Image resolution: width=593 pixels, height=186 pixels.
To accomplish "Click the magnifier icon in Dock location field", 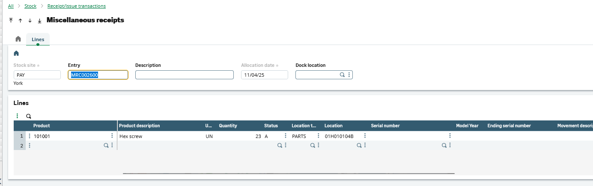I will pos(342,75).
